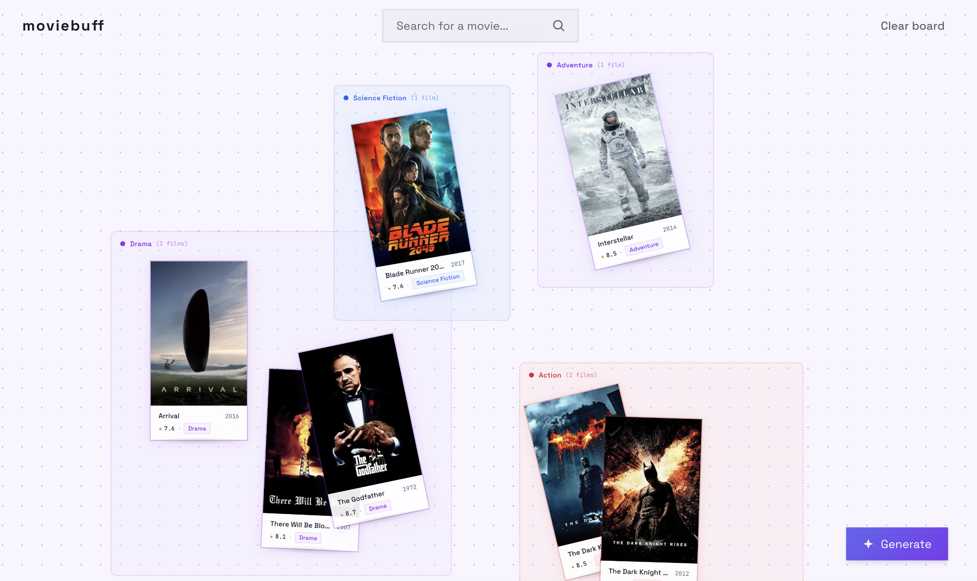The height and width of the screenshot is (581, 977).
Task: Click the star rating icon on Arrival's card
Action: pos(160,428)
